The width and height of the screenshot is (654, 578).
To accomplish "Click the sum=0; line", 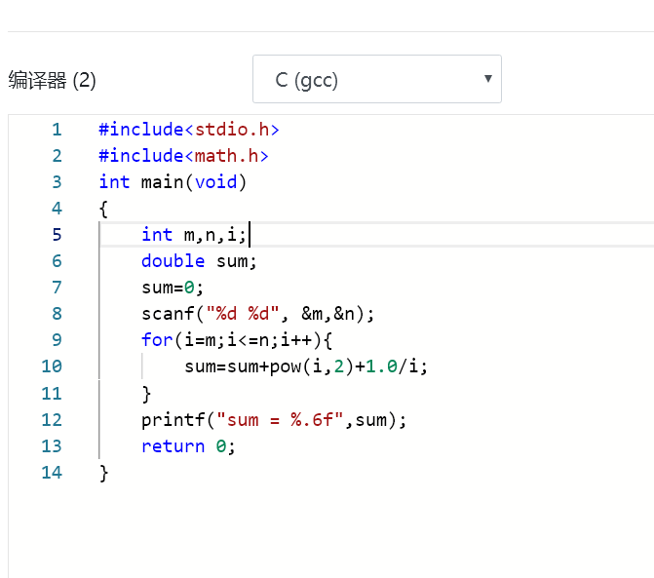I will tap(173, 288).
